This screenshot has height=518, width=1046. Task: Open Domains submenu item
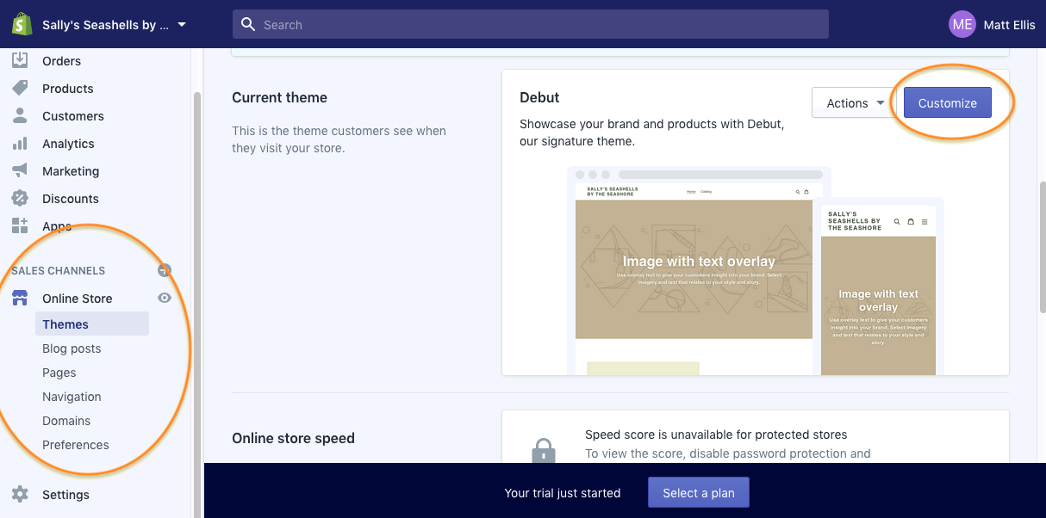[66, 421]
